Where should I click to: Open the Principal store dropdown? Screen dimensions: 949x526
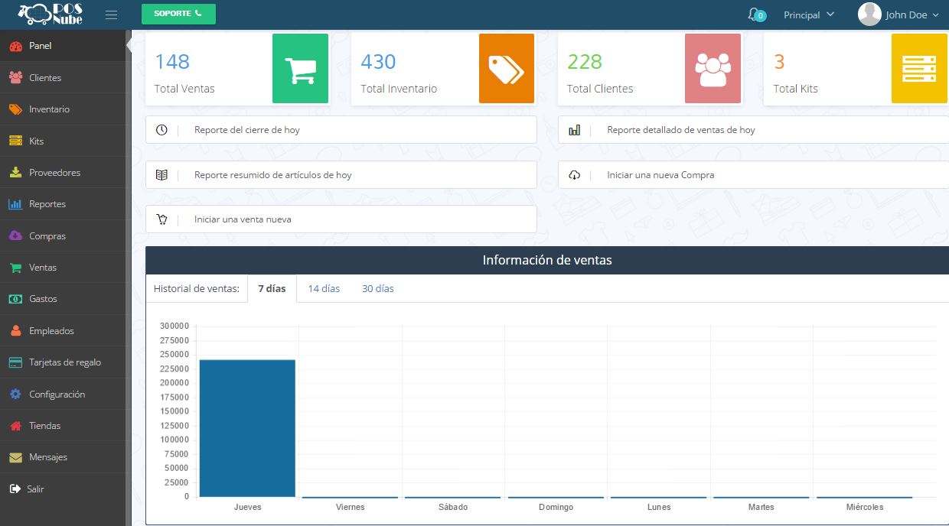(x=808, y=15)
